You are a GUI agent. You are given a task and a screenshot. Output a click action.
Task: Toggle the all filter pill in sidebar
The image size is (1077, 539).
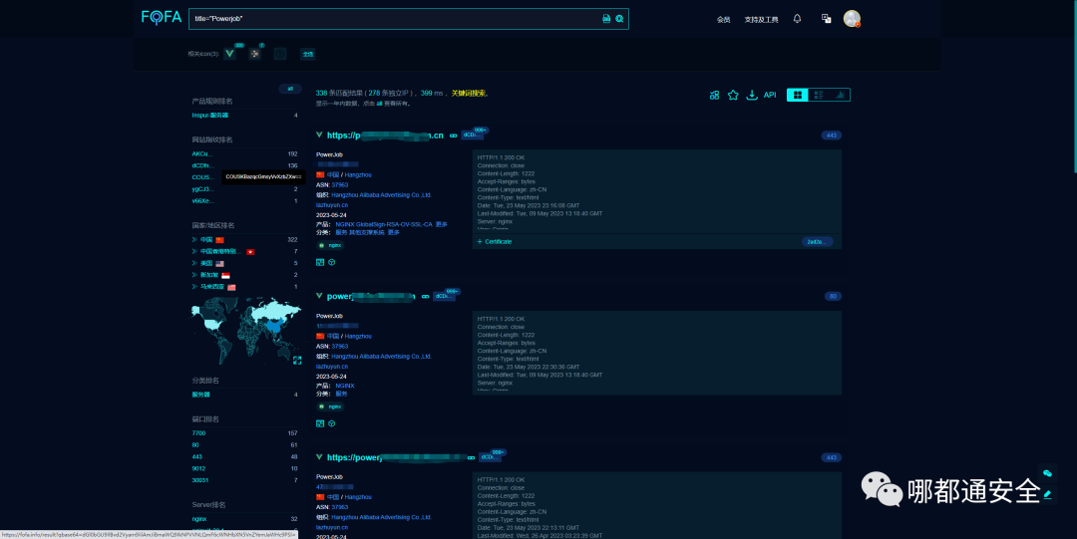(290, 89)
